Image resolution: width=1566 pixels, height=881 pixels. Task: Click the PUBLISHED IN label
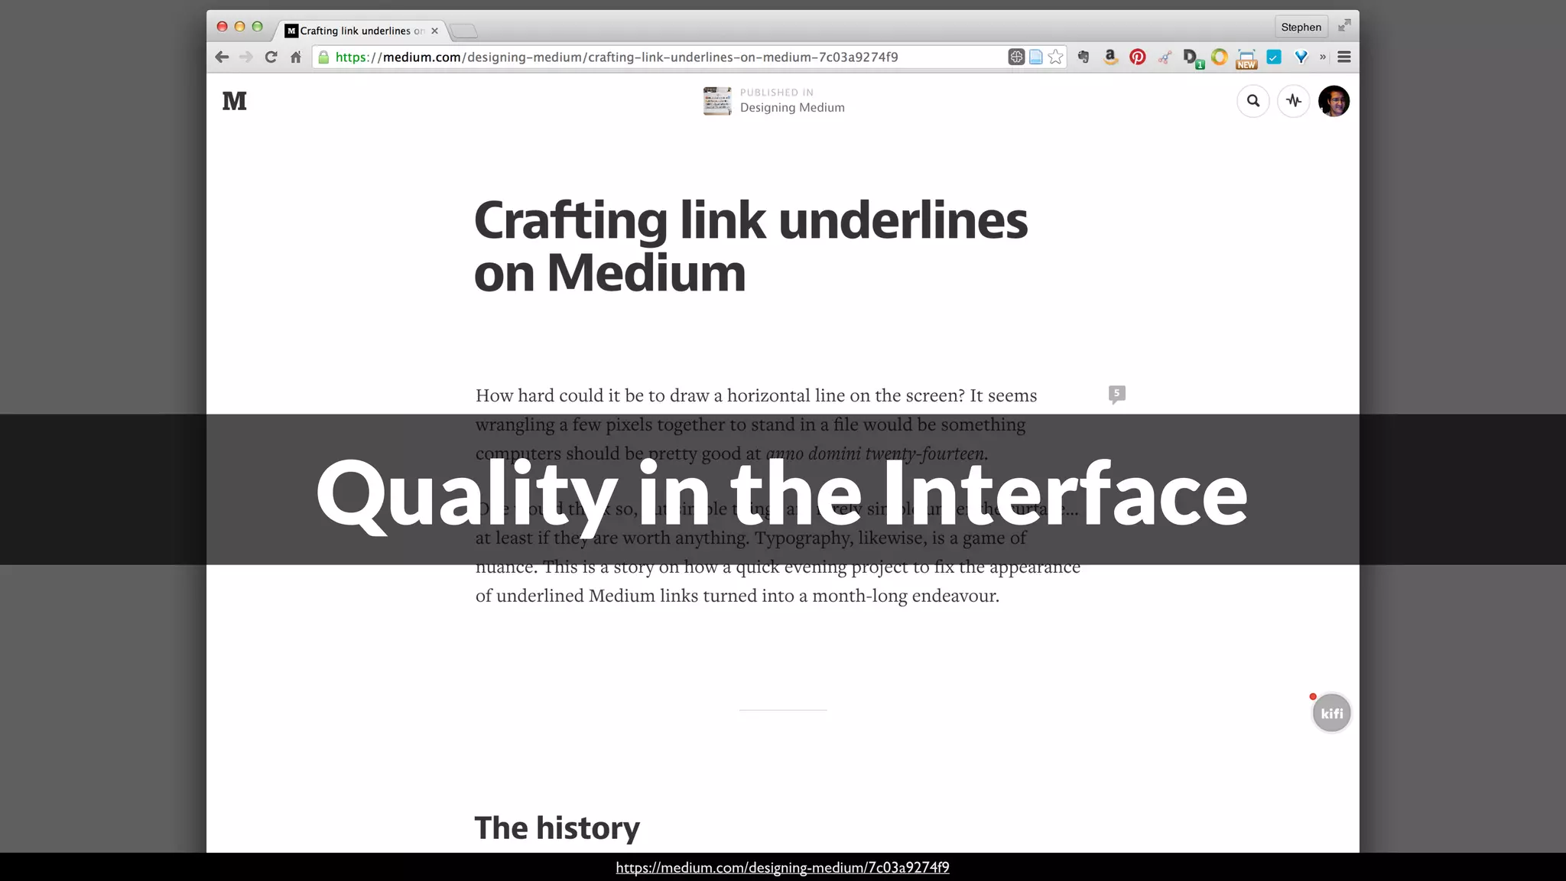776,93
